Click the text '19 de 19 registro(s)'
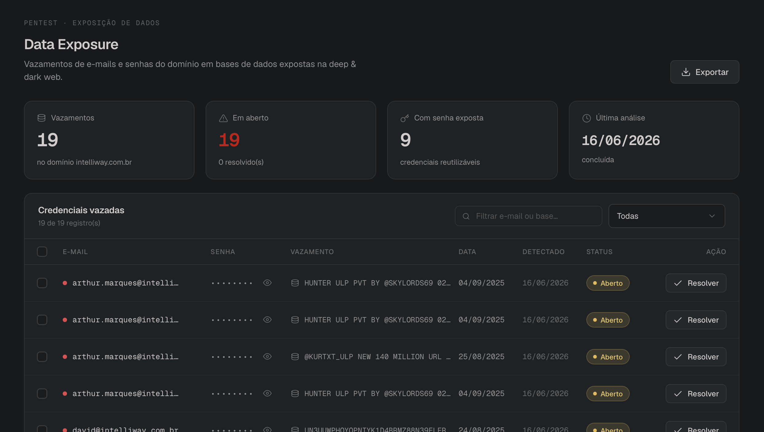This screenshot has height=432, width=764. coord(69,223)
